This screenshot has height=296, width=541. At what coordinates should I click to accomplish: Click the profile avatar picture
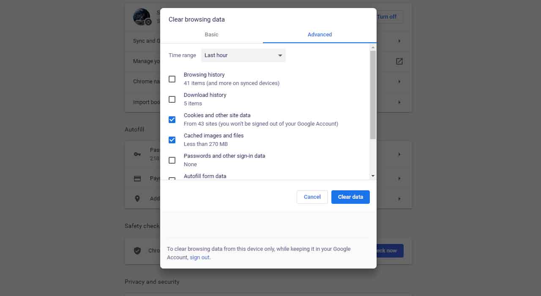pos(142,17)
